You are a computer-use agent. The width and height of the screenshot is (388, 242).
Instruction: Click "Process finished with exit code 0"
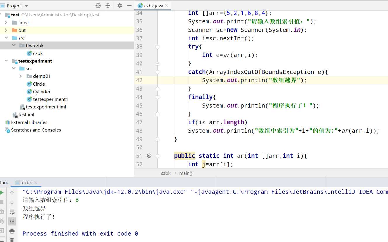click(80, 234)
